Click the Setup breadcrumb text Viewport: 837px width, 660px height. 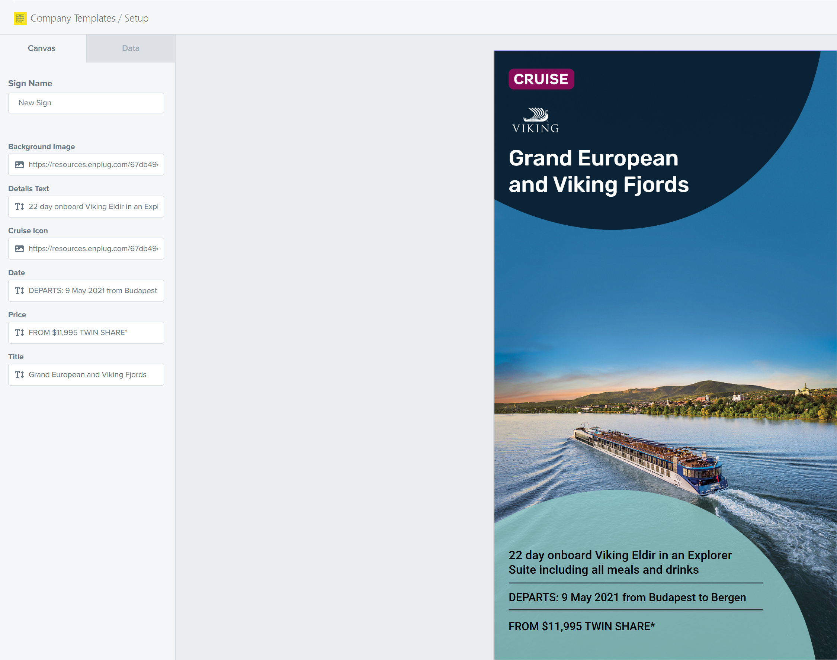(x=137, y=18)
